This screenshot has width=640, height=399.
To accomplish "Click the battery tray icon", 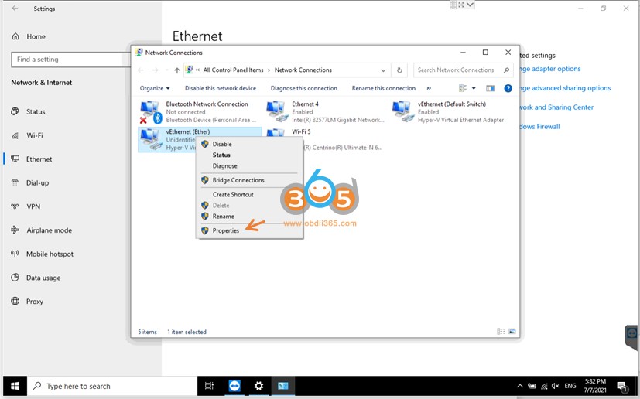I will (x=532, y=386).
